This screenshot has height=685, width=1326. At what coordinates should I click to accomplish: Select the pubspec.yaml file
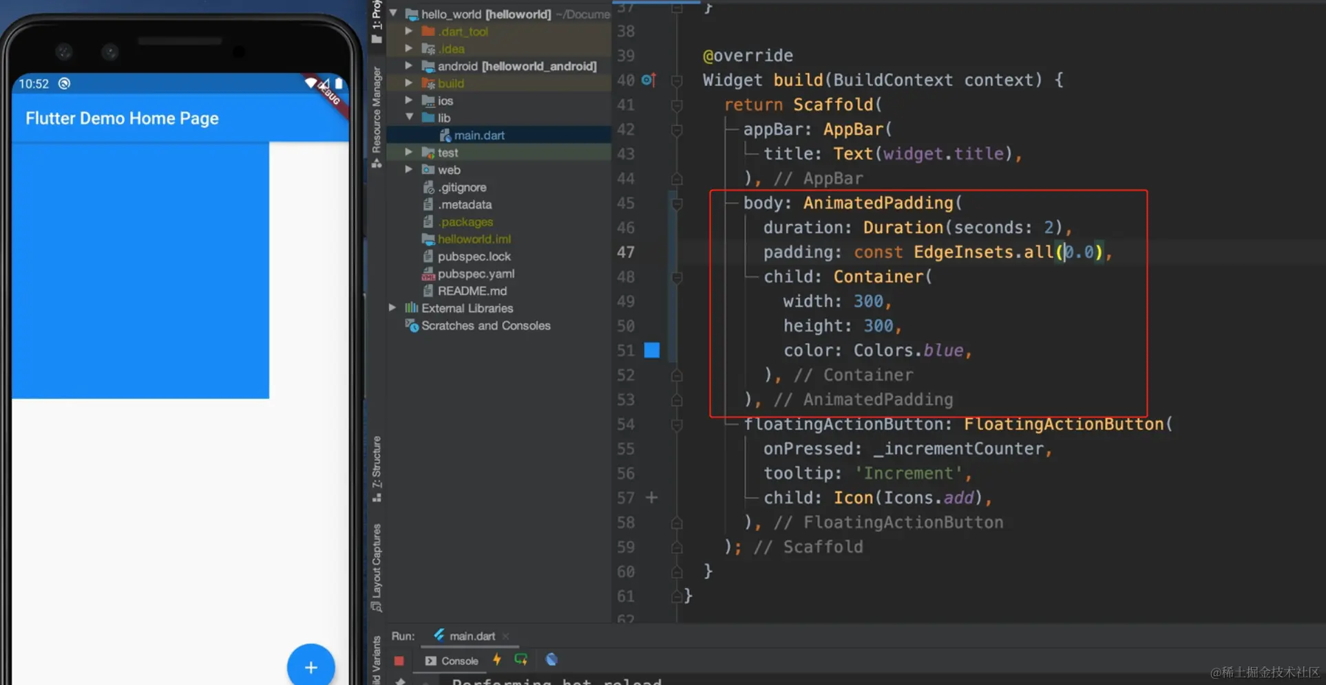pyautogui.click(x=476, y=273)
